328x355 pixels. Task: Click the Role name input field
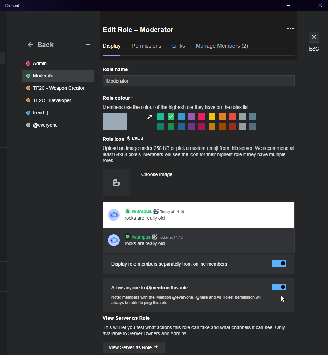click(x=199, y=81)
